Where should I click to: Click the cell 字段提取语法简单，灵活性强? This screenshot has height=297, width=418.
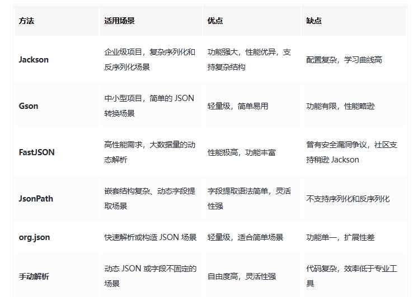(252, 199)
